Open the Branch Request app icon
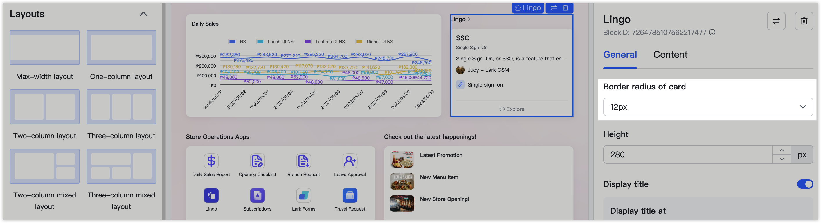Screen dimensions: 821x223 coord(303,161)
